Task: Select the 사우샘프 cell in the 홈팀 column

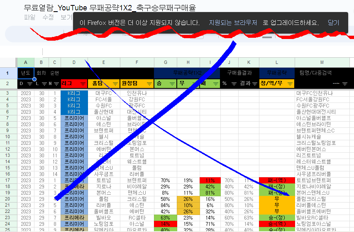Action: coord(104,174)
